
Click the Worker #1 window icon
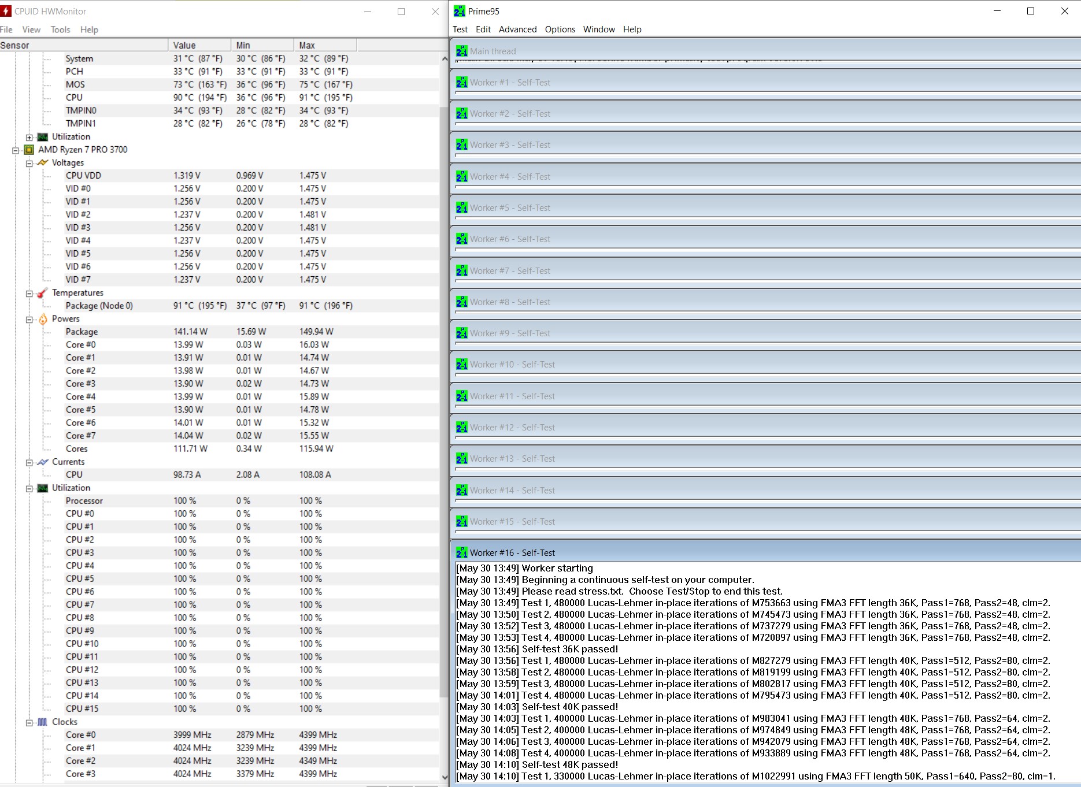pos(461,82)
